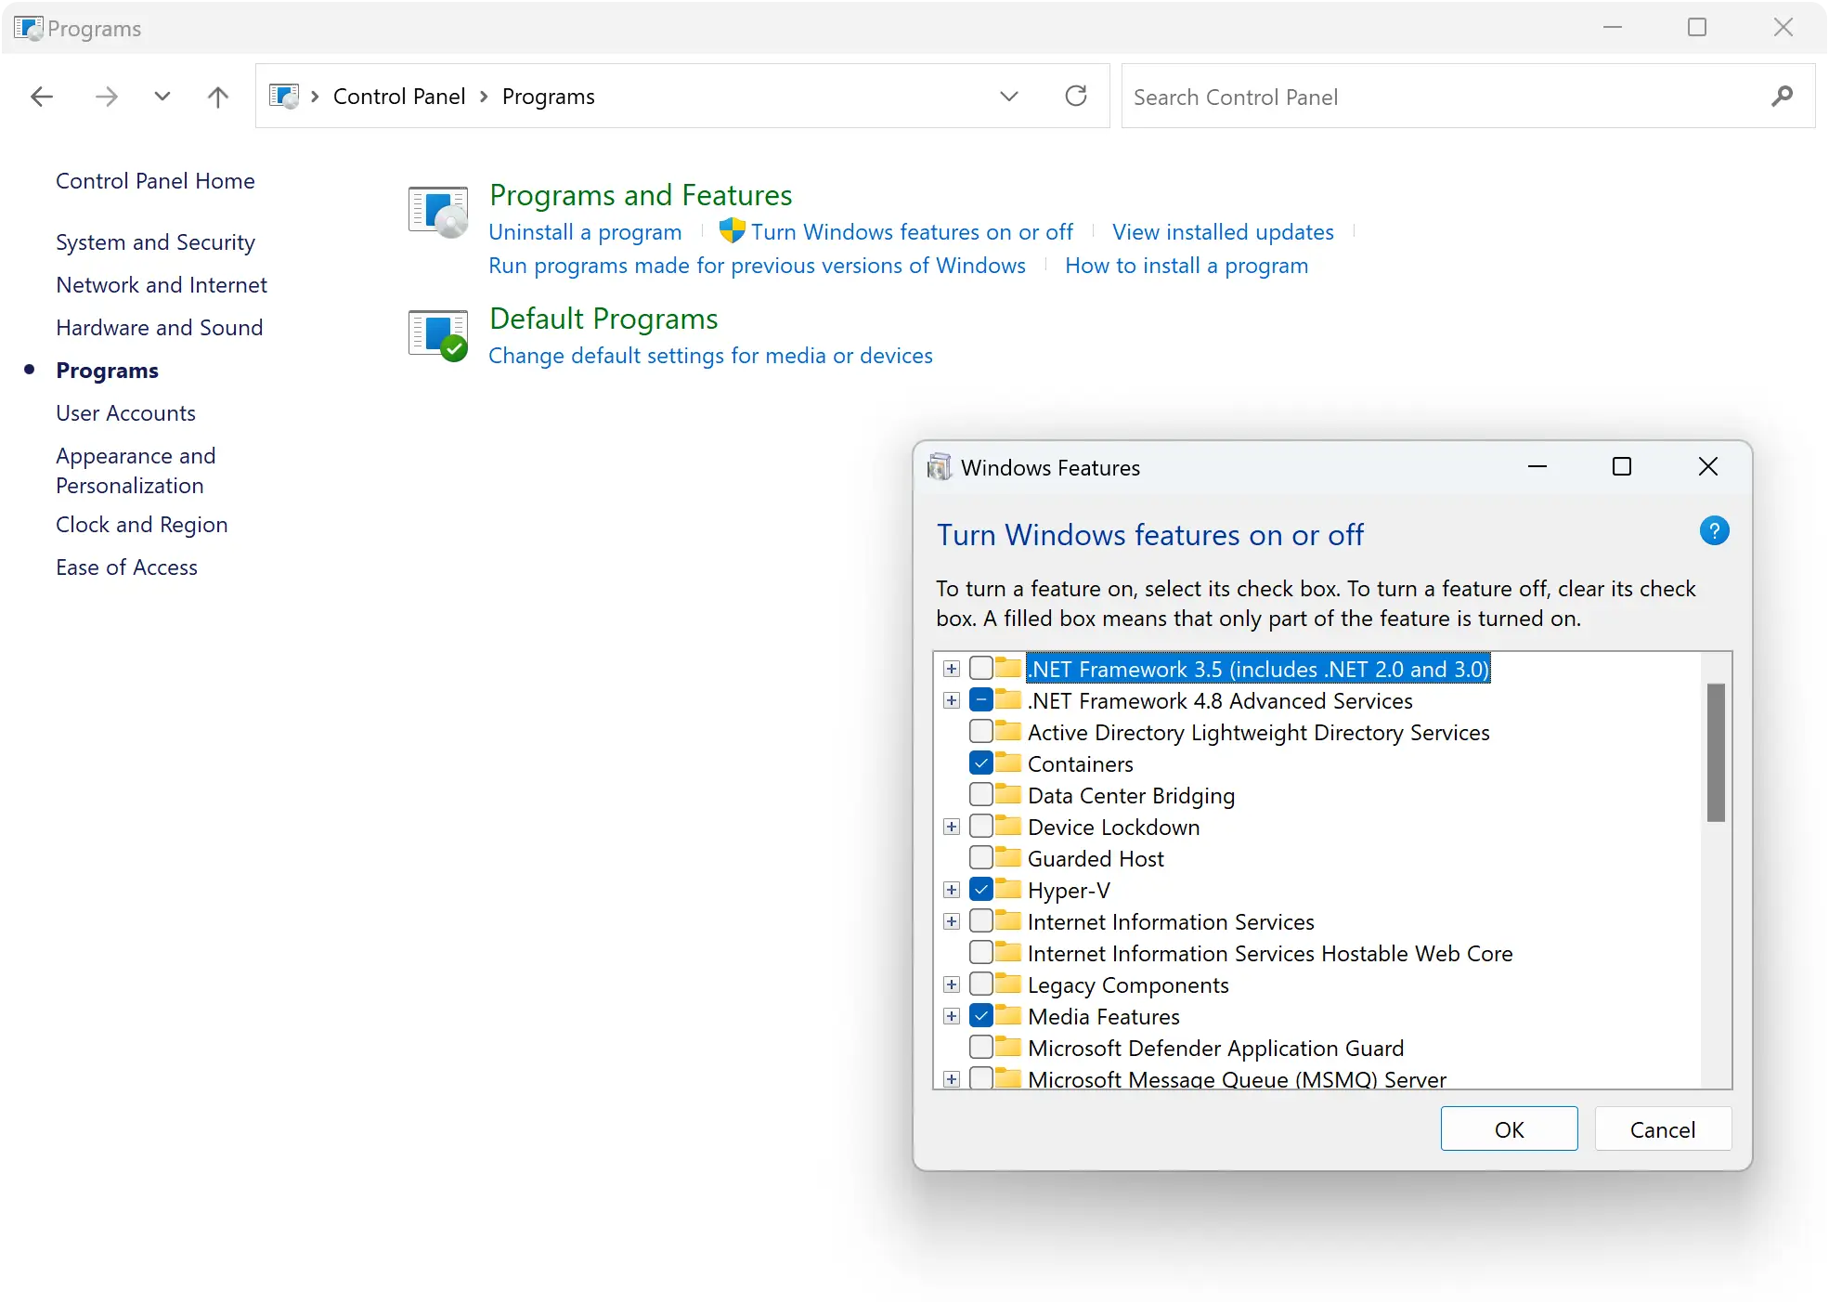The height and width of the screenshot is (1304, 1829).
Task: Click the Windows Features title bar icon
Action: [940, 467]
